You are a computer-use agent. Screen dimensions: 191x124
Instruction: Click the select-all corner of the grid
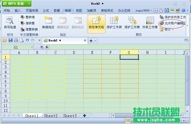click(6, 52)
